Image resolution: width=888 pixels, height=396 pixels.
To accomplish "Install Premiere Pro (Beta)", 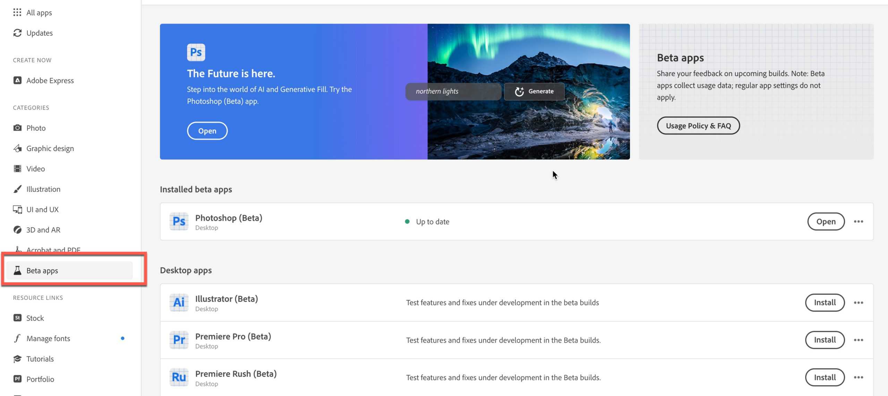I will (825, 340).
